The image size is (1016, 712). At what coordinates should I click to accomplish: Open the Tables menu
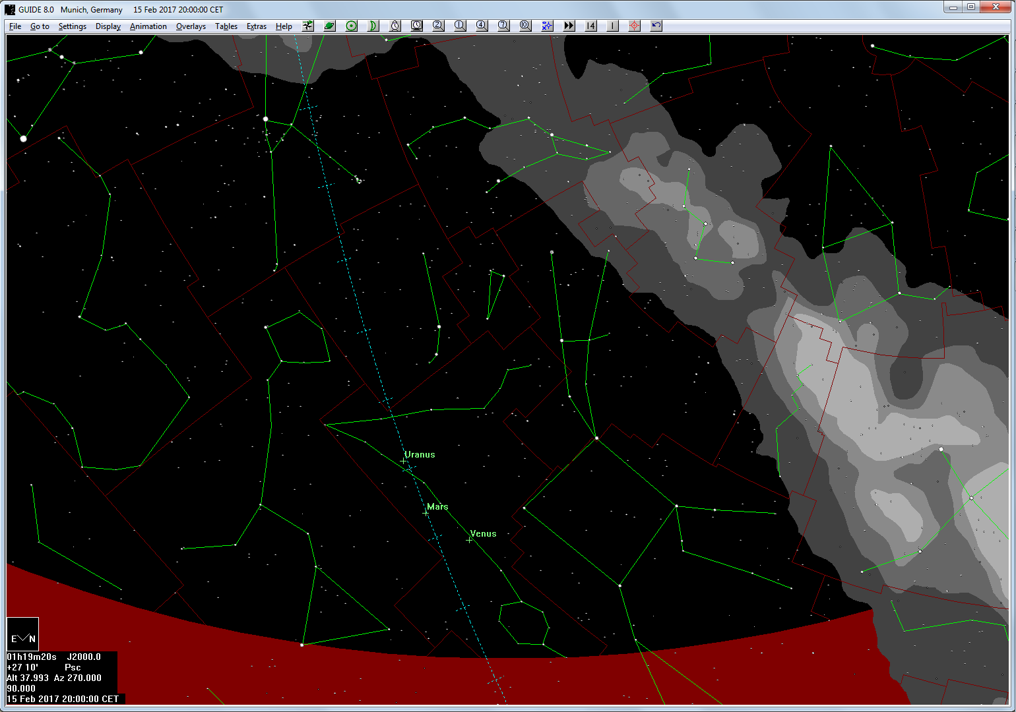coord(226,26)
